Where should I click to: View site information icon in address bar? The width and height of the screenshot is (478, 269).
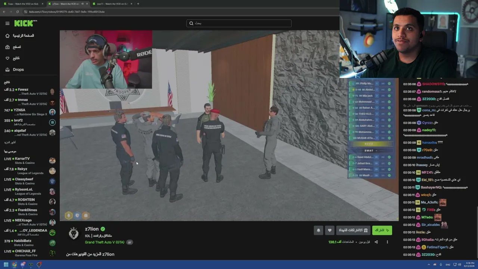tap(25, 12)
